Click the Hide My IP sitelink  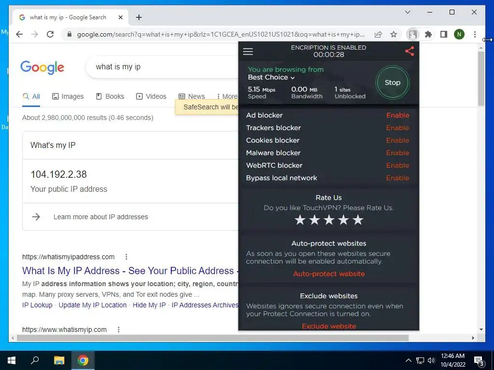coord(149,305)
